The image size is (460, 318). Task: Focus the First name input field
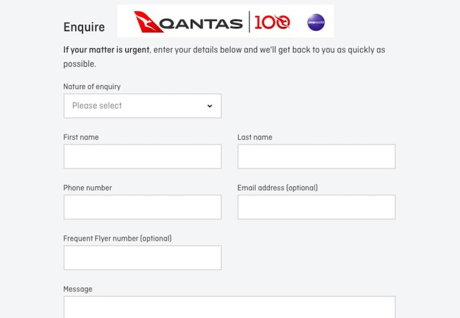[142, 156]
